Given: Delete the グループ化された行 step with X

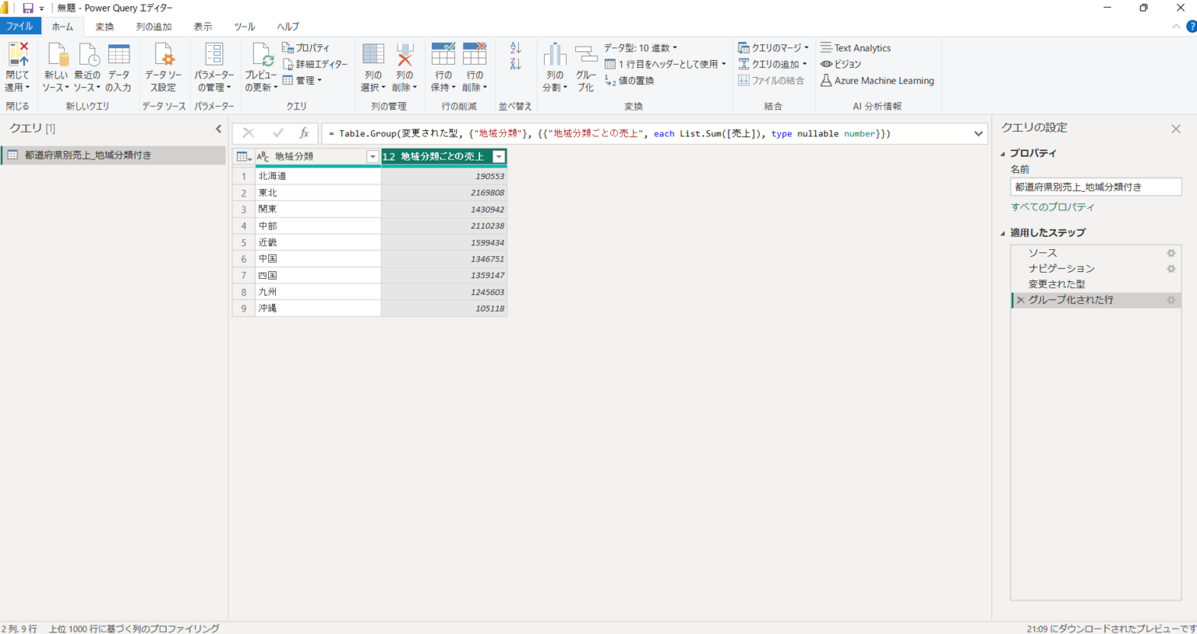Looking at the screenshot, I should 1020,300.
